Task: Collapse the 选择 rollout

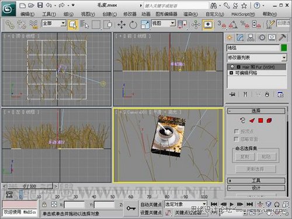Action: click(256, 111)
